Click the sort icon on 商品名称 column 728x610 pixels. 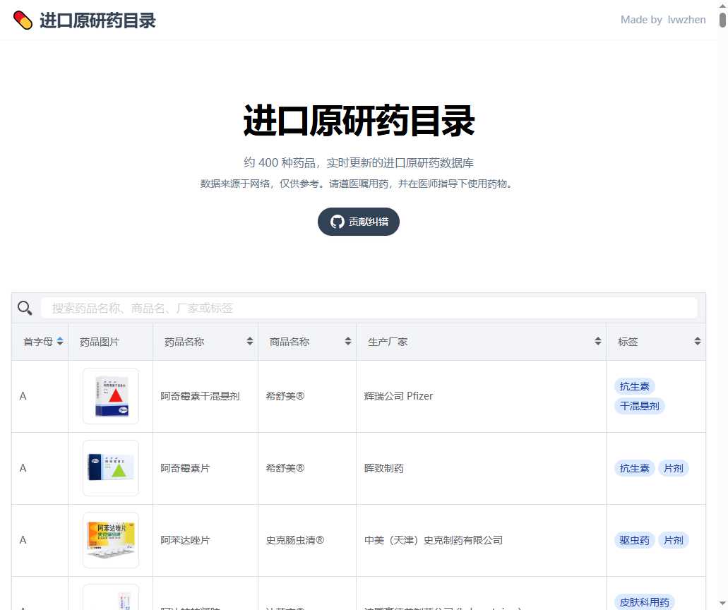[347, 341]
